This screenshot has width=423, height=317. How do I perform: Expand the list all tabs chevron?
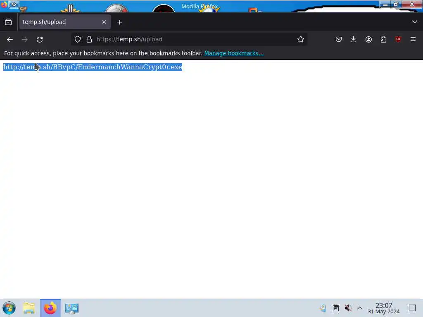pos(415,22)
